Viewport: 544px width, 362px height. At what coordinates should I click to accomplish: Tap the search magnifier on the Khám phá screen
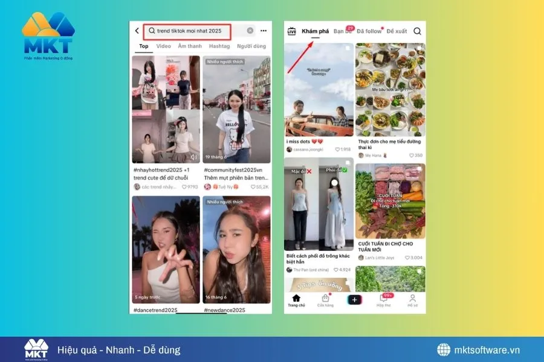point(417,31)
